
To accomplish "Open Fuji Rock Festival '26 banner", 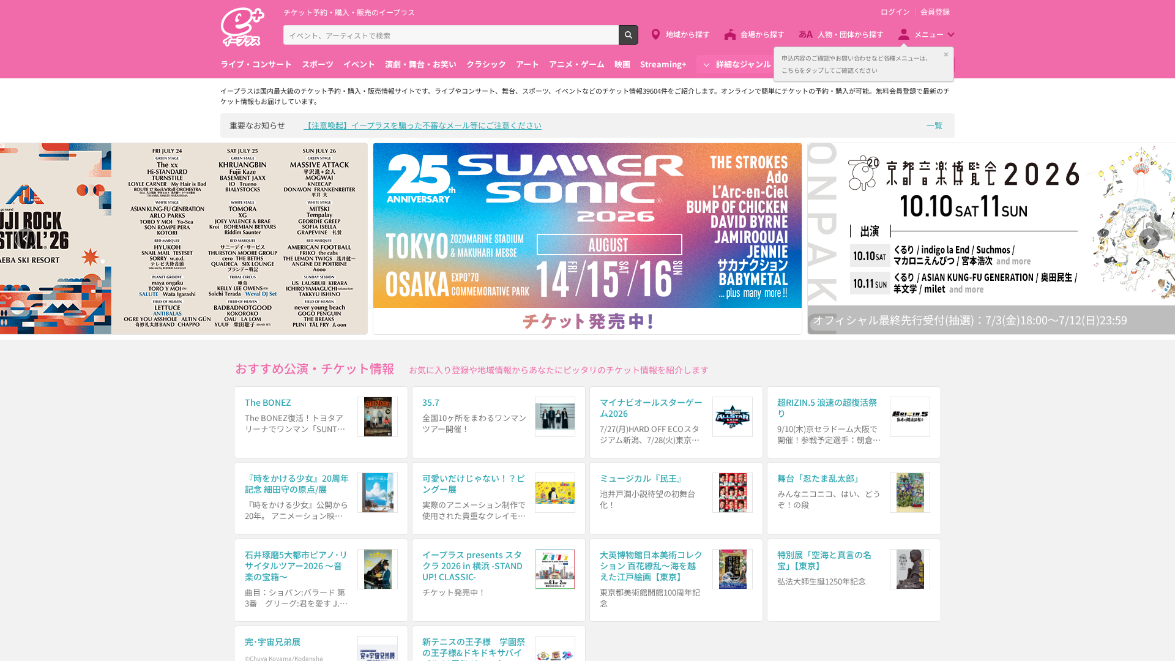I will [x=184, y=239].
